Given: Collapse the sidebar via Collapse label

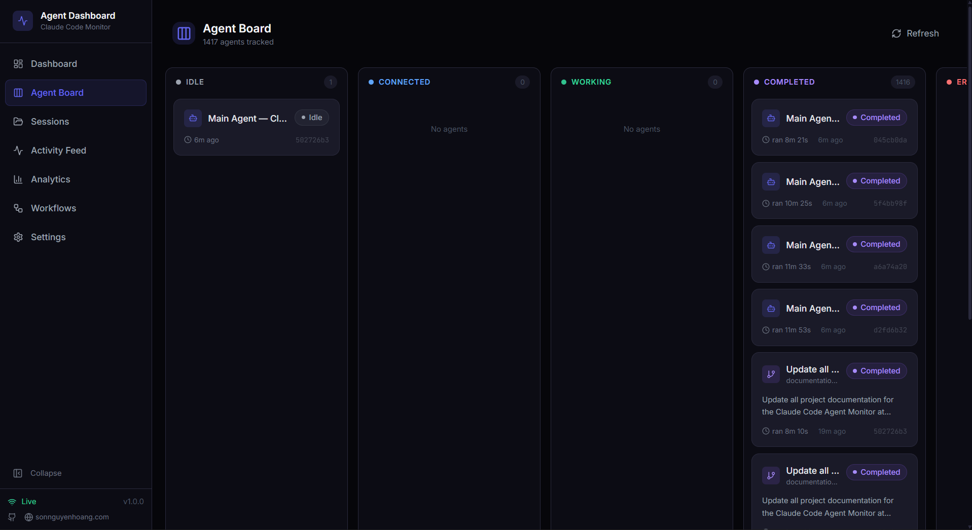Looking at the screenshot, I should pos(46,473).
